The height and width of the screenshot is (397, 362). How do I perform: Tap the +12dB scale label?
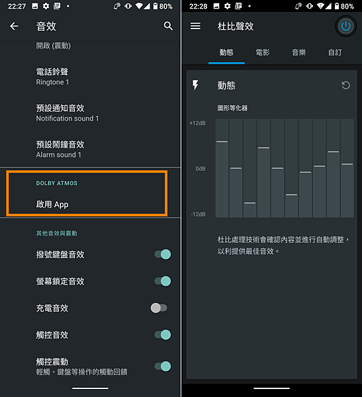198,123
